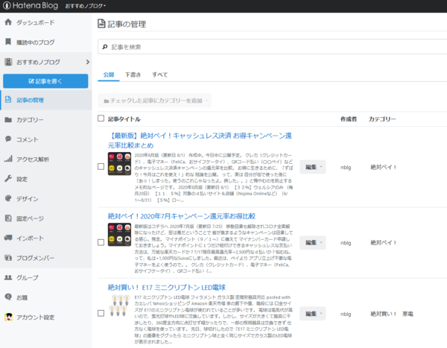Open チェックした記事にカテゴリーを追加 dropdown
This screenshot has height=348, width=447.
pyautogui.click(x=154, y=101)
